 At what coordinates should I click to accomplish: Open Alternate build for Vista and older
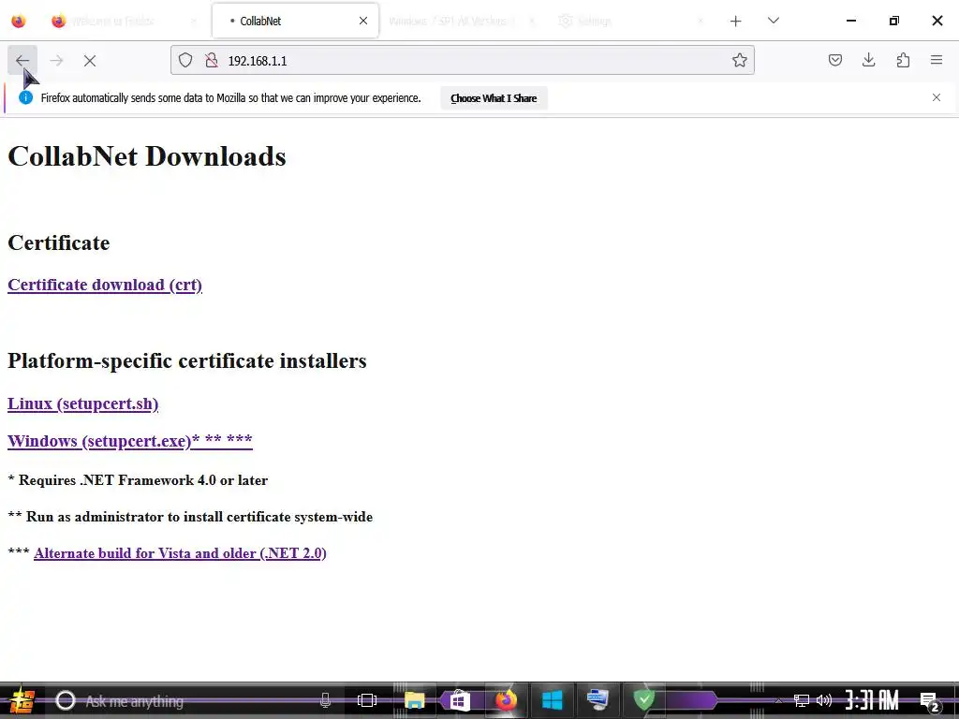[x=180, y=553]
